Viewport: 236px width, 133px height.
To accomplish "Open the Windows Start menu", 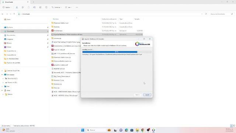I will 83,130.
